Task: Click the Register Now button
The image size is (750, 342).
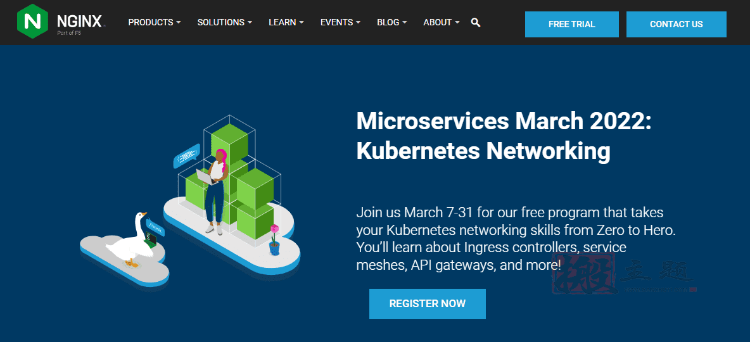Action: 427,304
